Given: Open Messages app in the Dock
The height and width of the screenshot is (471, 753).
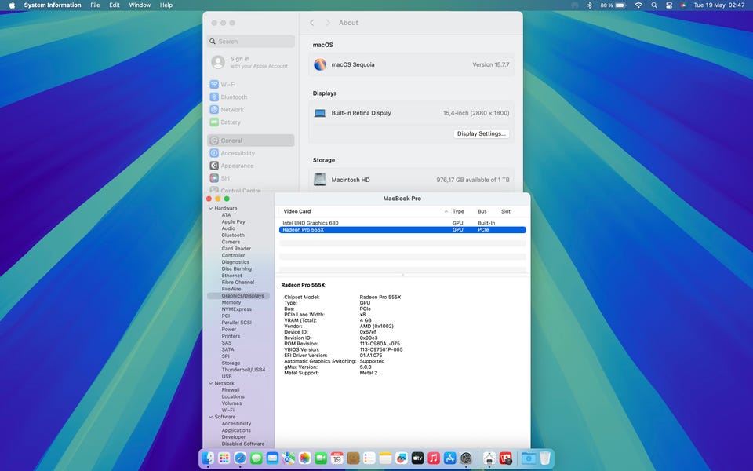Looking at the screenshot, I should click(256, 458).
